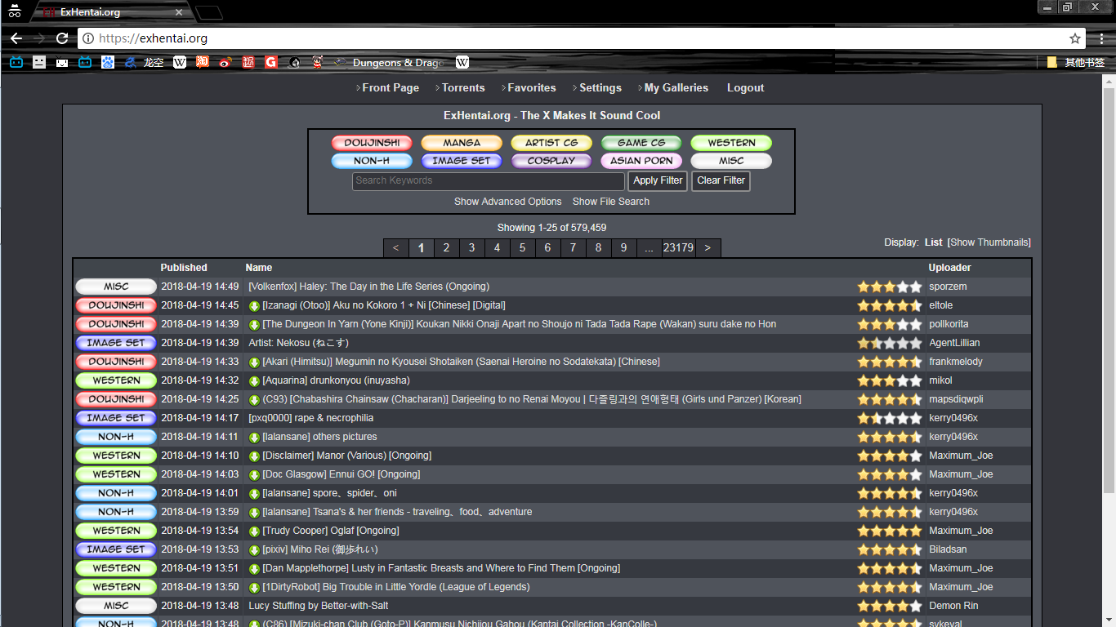Toggle the Cosplay category filter
1116x627 pixels.
(x=551, y=161)
